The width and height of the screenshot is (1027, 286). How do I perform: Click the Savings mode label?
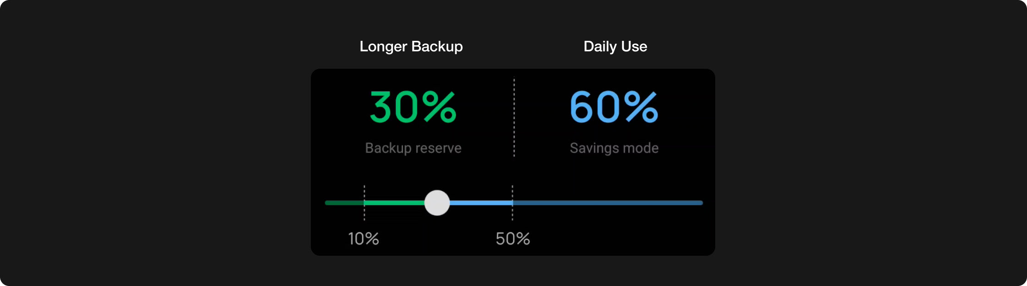[x=614, y=148]
